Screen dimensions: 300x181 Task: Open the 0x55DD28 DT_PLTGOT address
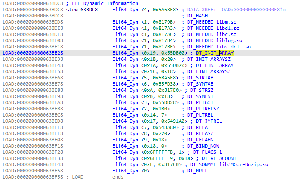click(x=164, y=102)
